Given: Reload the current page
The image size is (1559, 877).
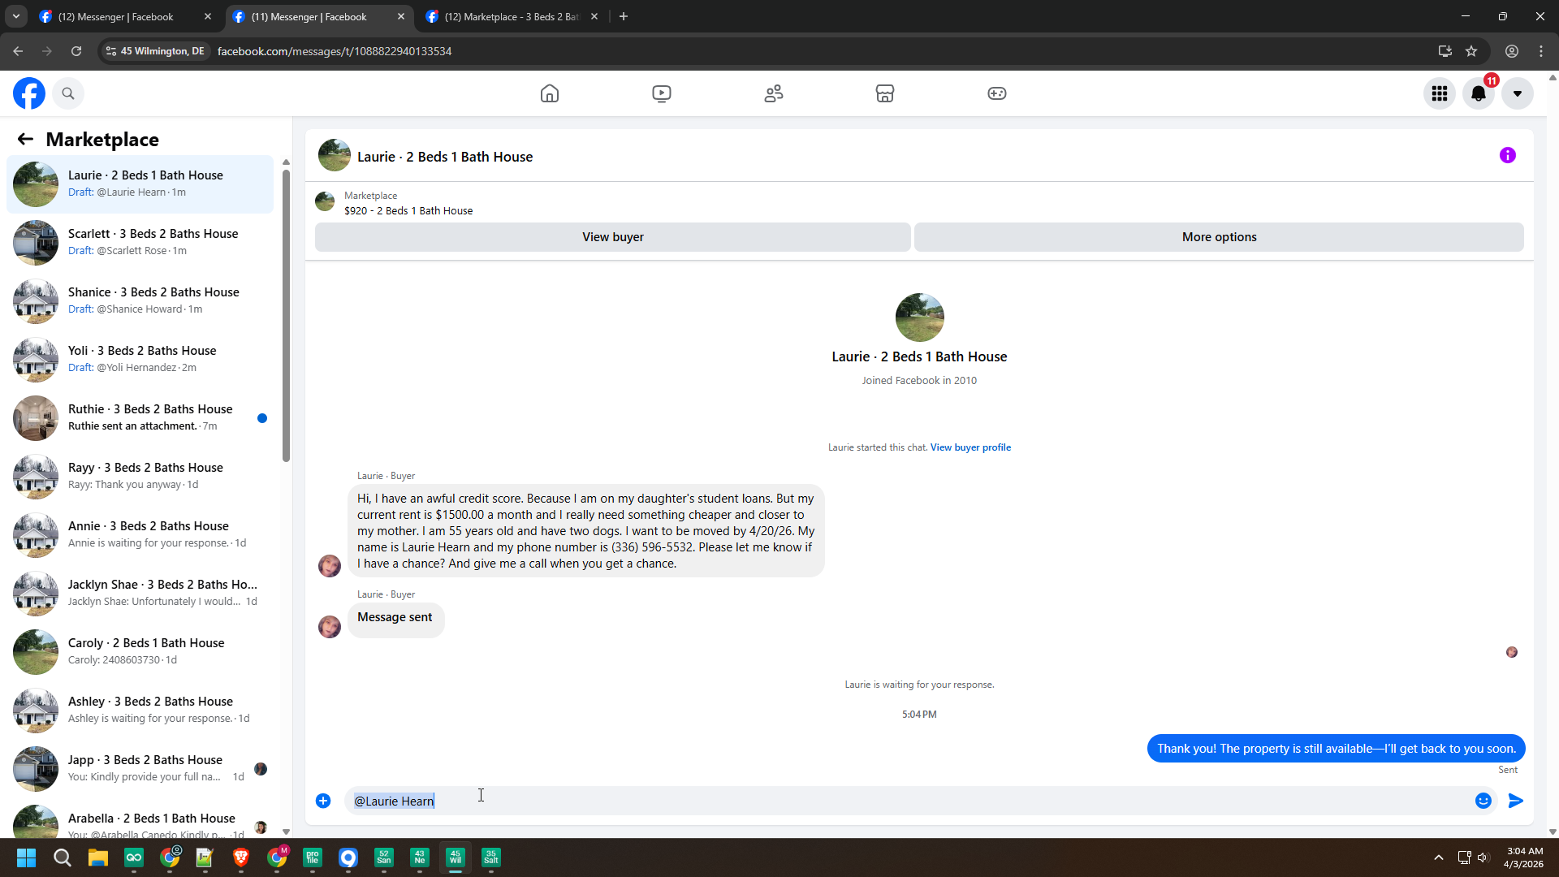Looking at the screenshot, I should [76, 51].
